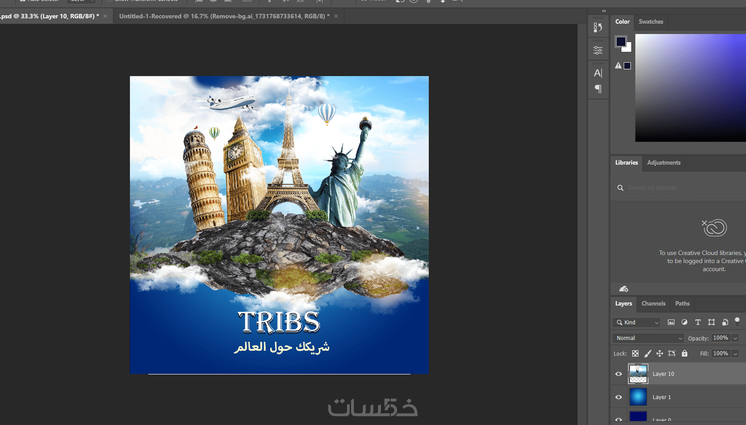Filter layers for shape layers
The height and width of the screenshot is (425, 746).
pos(711,322)
